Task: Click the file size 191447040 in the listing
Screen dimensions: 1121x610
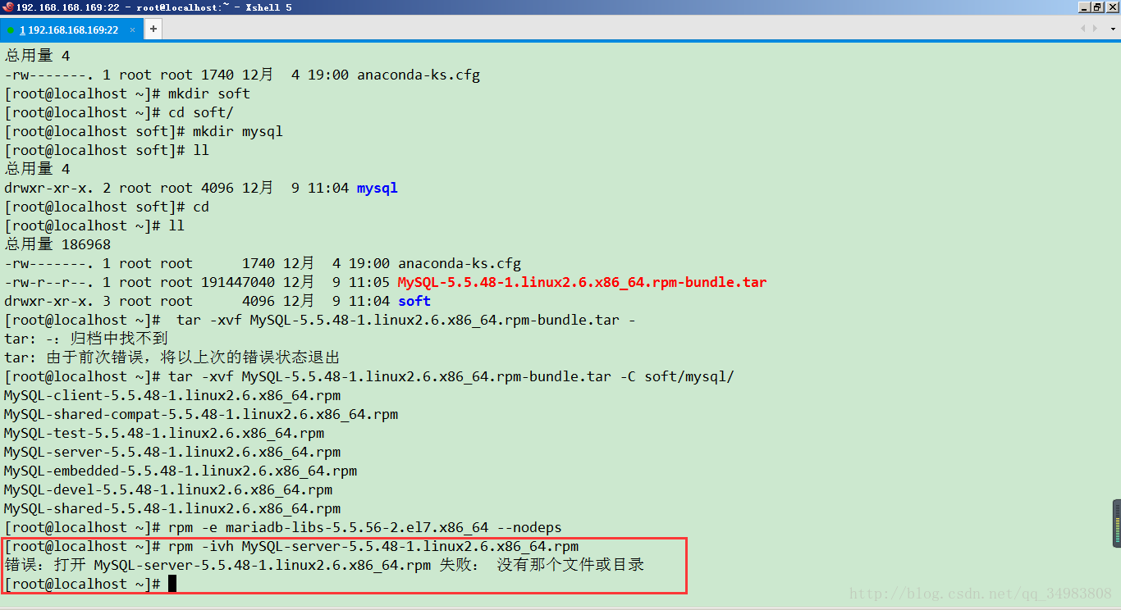Action: [237, 282]
